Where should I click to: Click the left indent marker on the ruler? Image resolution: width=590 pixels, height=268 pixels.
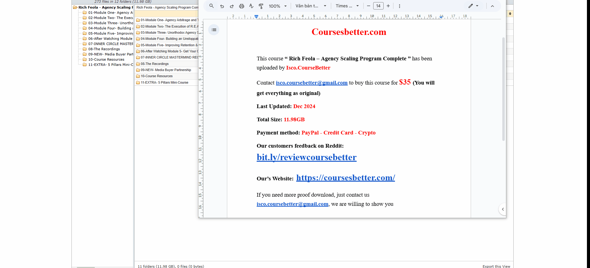point(256,17)
